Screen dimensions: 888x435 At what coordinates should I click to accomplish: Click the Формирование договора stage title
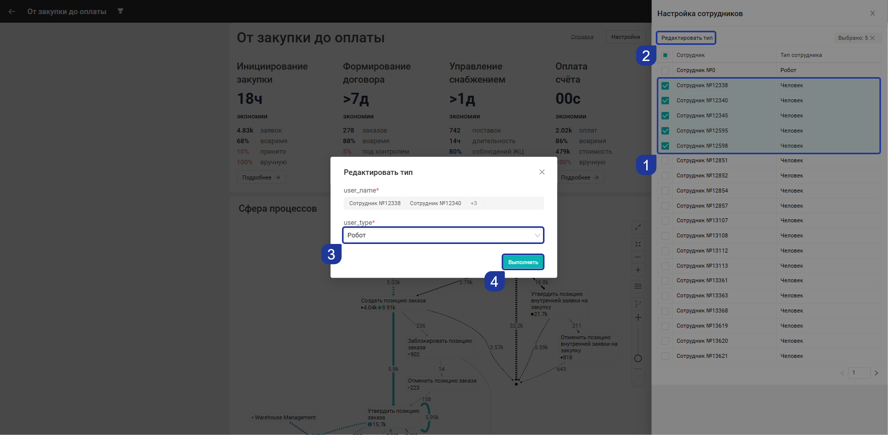pyautogui.click(x=377, y=73)
